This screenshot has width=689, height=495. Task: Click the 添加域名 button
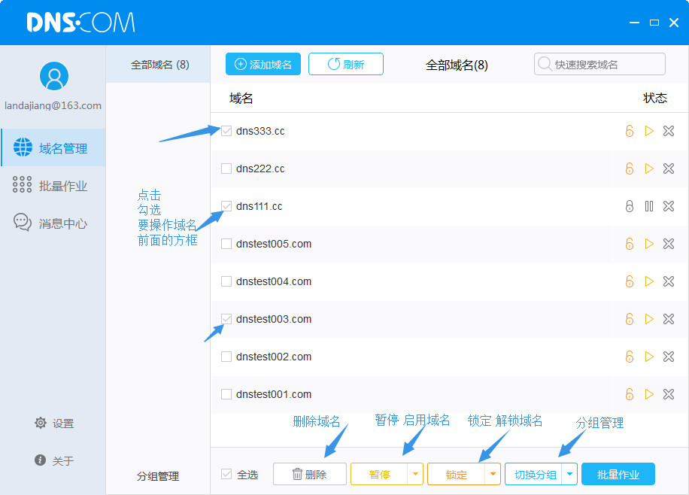[x=263, y=65]
